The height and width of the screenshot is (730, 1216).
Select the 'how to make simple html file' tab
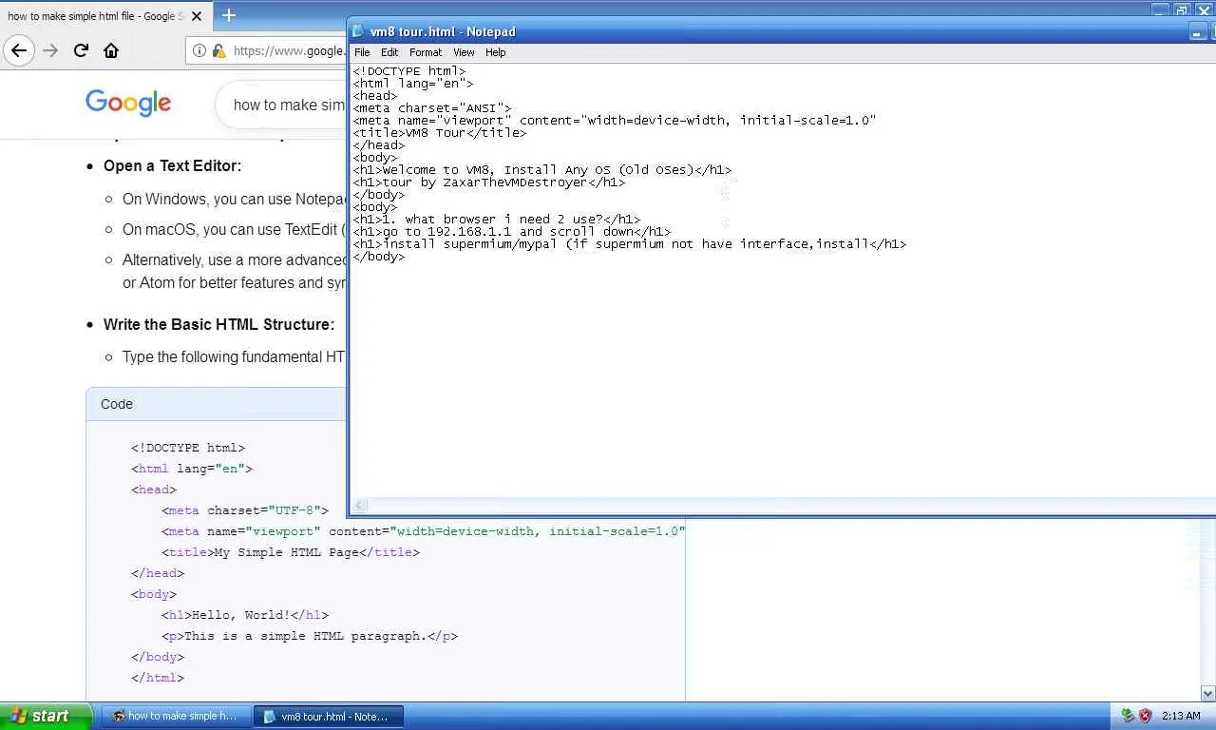pos(93,16)
